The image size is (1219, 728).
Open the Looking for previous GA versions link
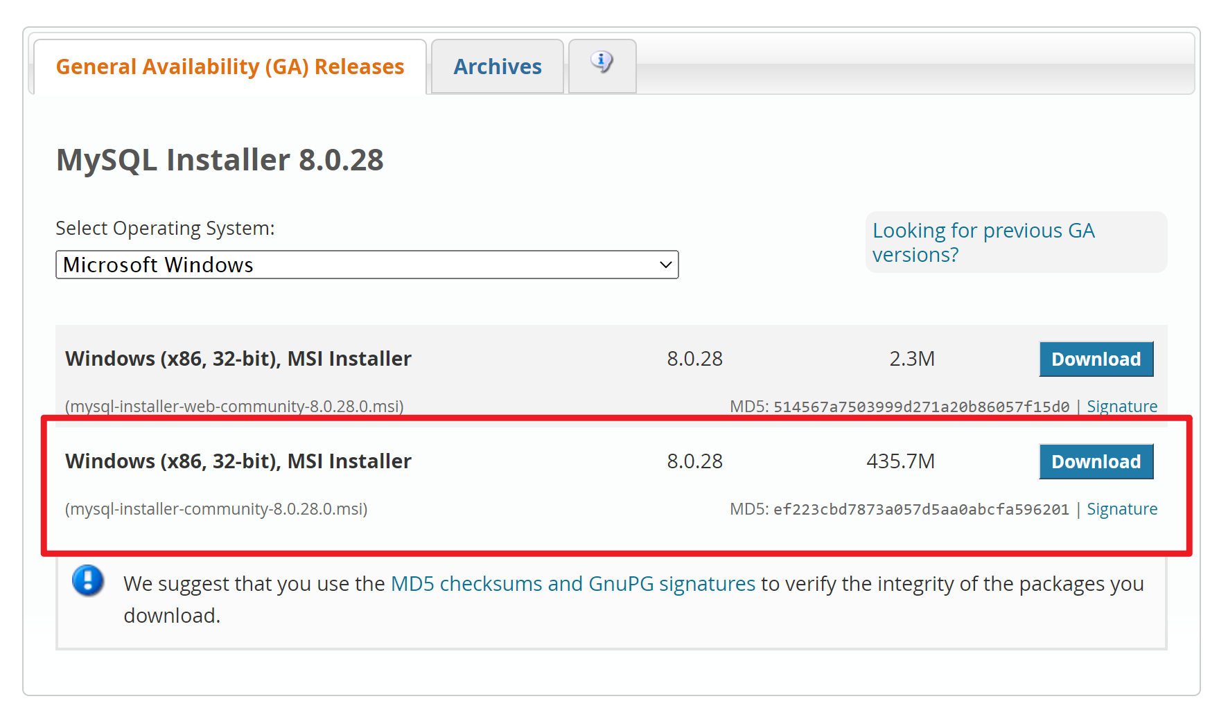pos(983,242)
